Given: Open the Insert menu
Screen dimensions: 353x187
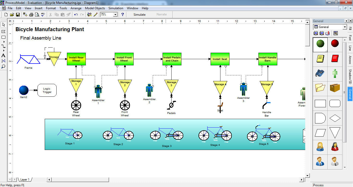Looking at the screenshot, I should point(39,8).
